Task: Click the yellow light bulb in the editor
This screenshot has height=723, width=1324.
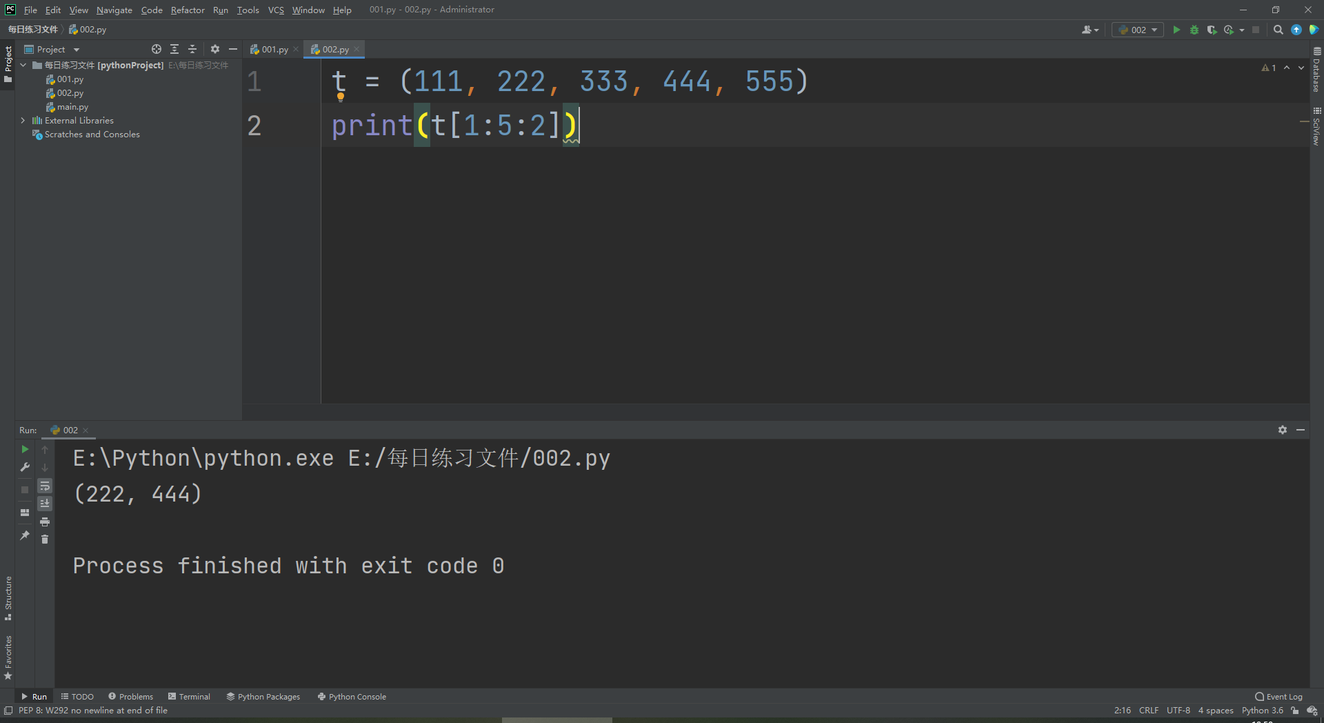Action: point(341,97)
